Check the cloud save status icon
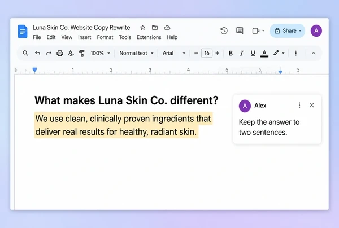Screen dimensions: 339x228 [x=167, y=28]
